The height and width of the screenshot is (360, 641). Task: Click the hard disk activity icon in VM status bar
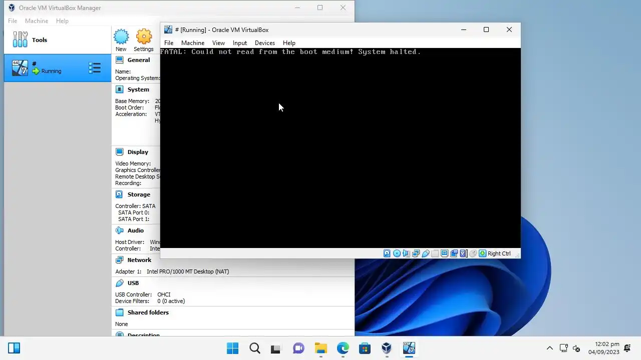coord(387,253)
